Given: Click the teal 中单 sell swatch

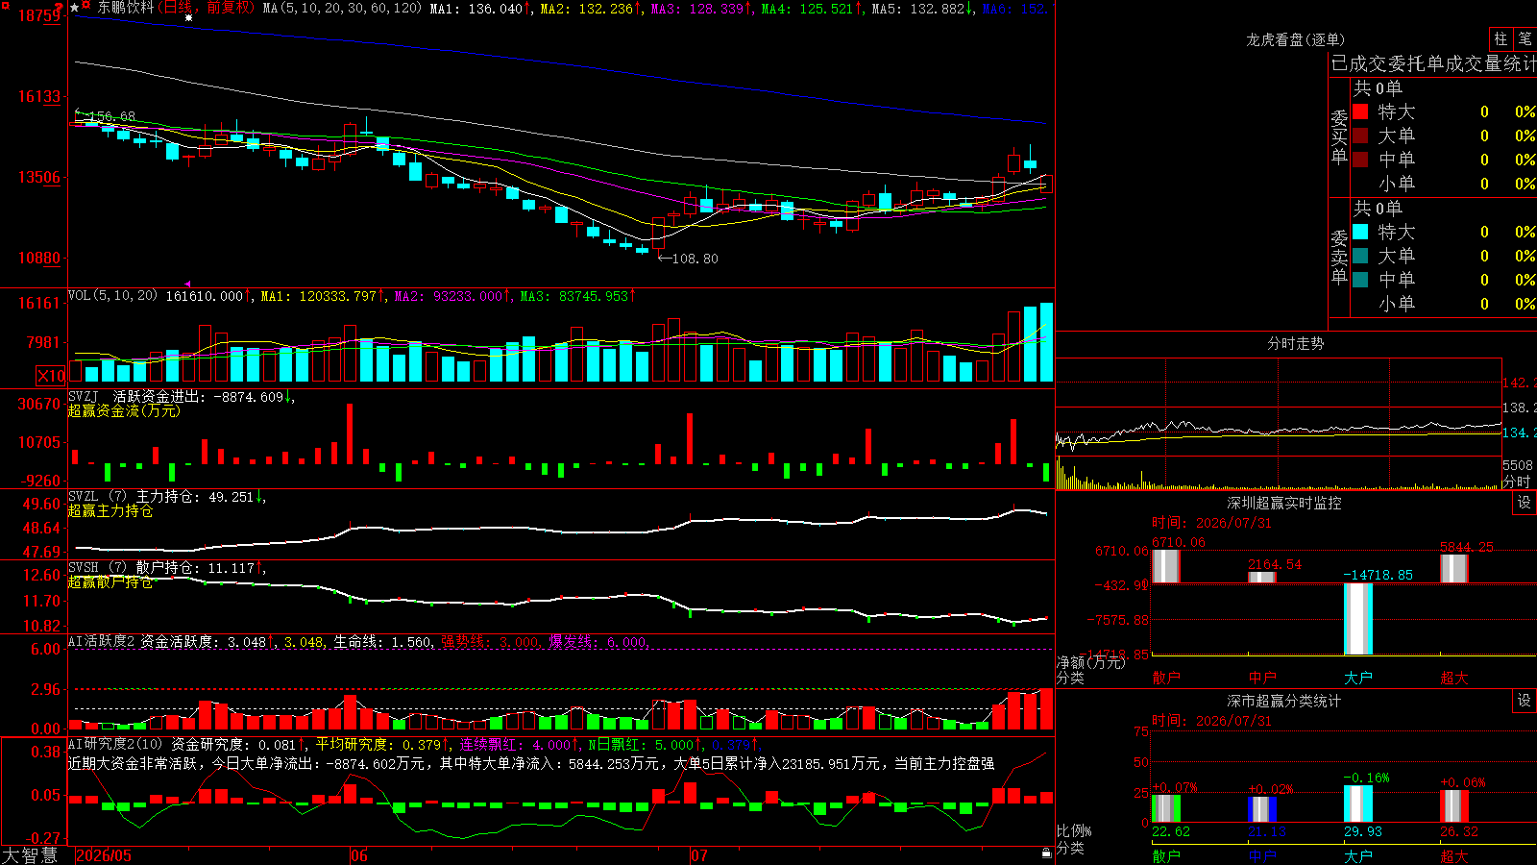Looking at the screenshot, I should (1360, 280).
